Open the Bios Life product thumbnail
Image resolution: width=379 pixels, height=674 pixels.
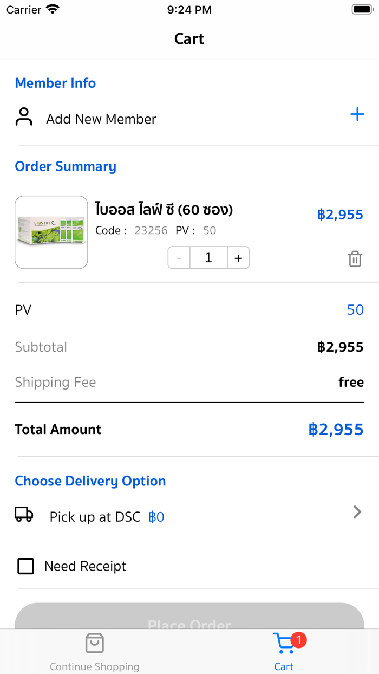tap(51, 232)
